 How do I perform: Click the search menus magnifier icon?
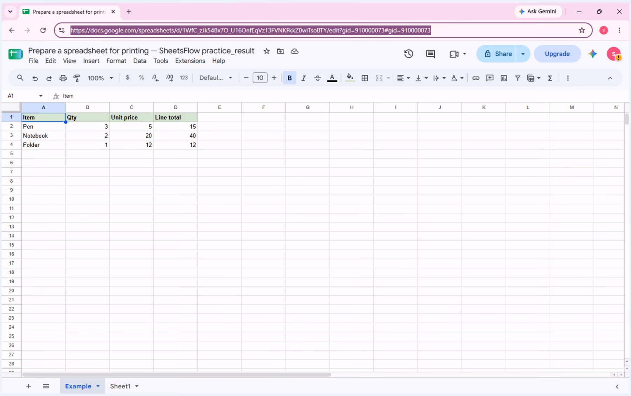click(x=20, y=78)
